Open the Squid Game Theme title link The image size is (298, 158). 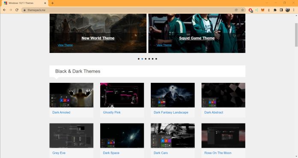point(197,38)
